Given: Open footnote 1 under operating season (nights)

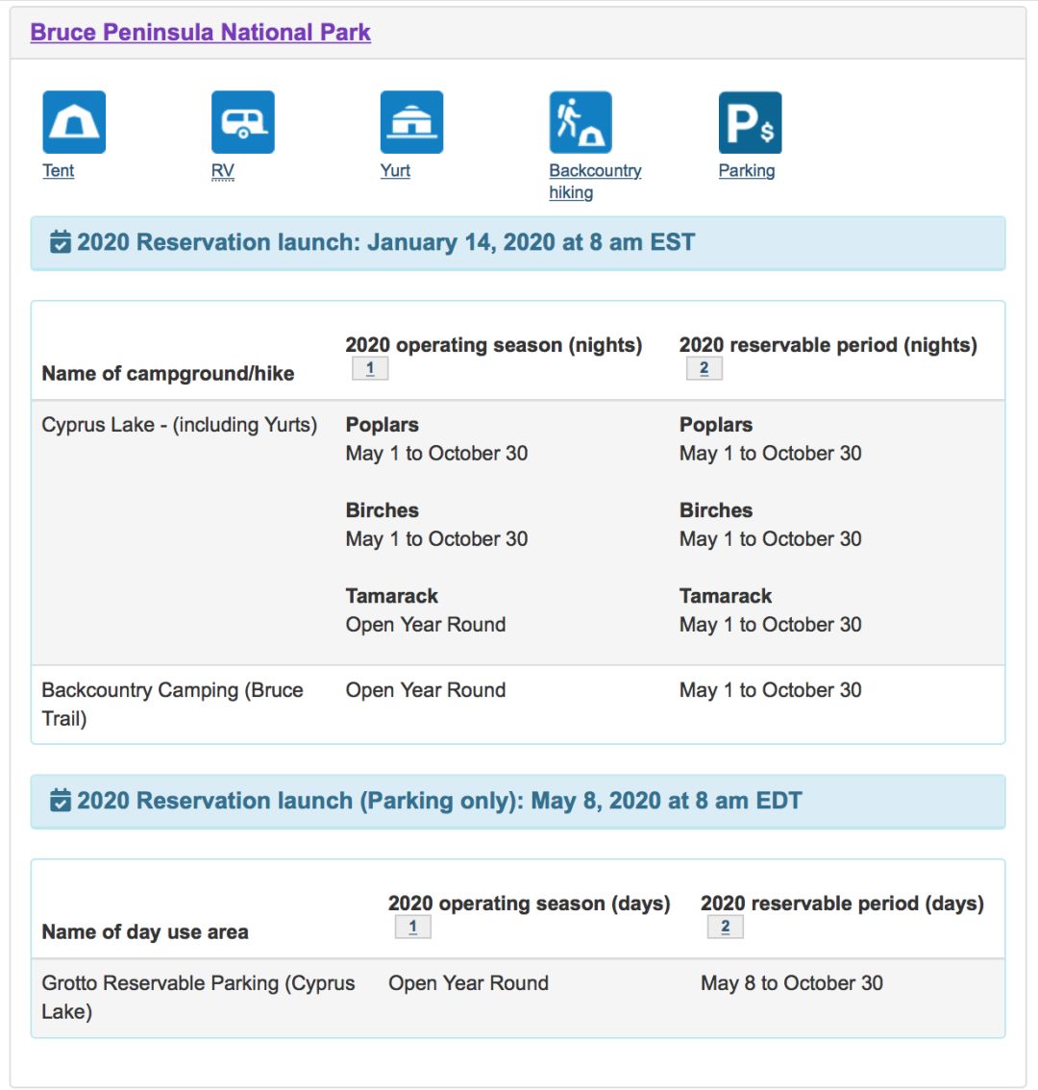Looking at the screenshot, I should (x=370, y=368).
